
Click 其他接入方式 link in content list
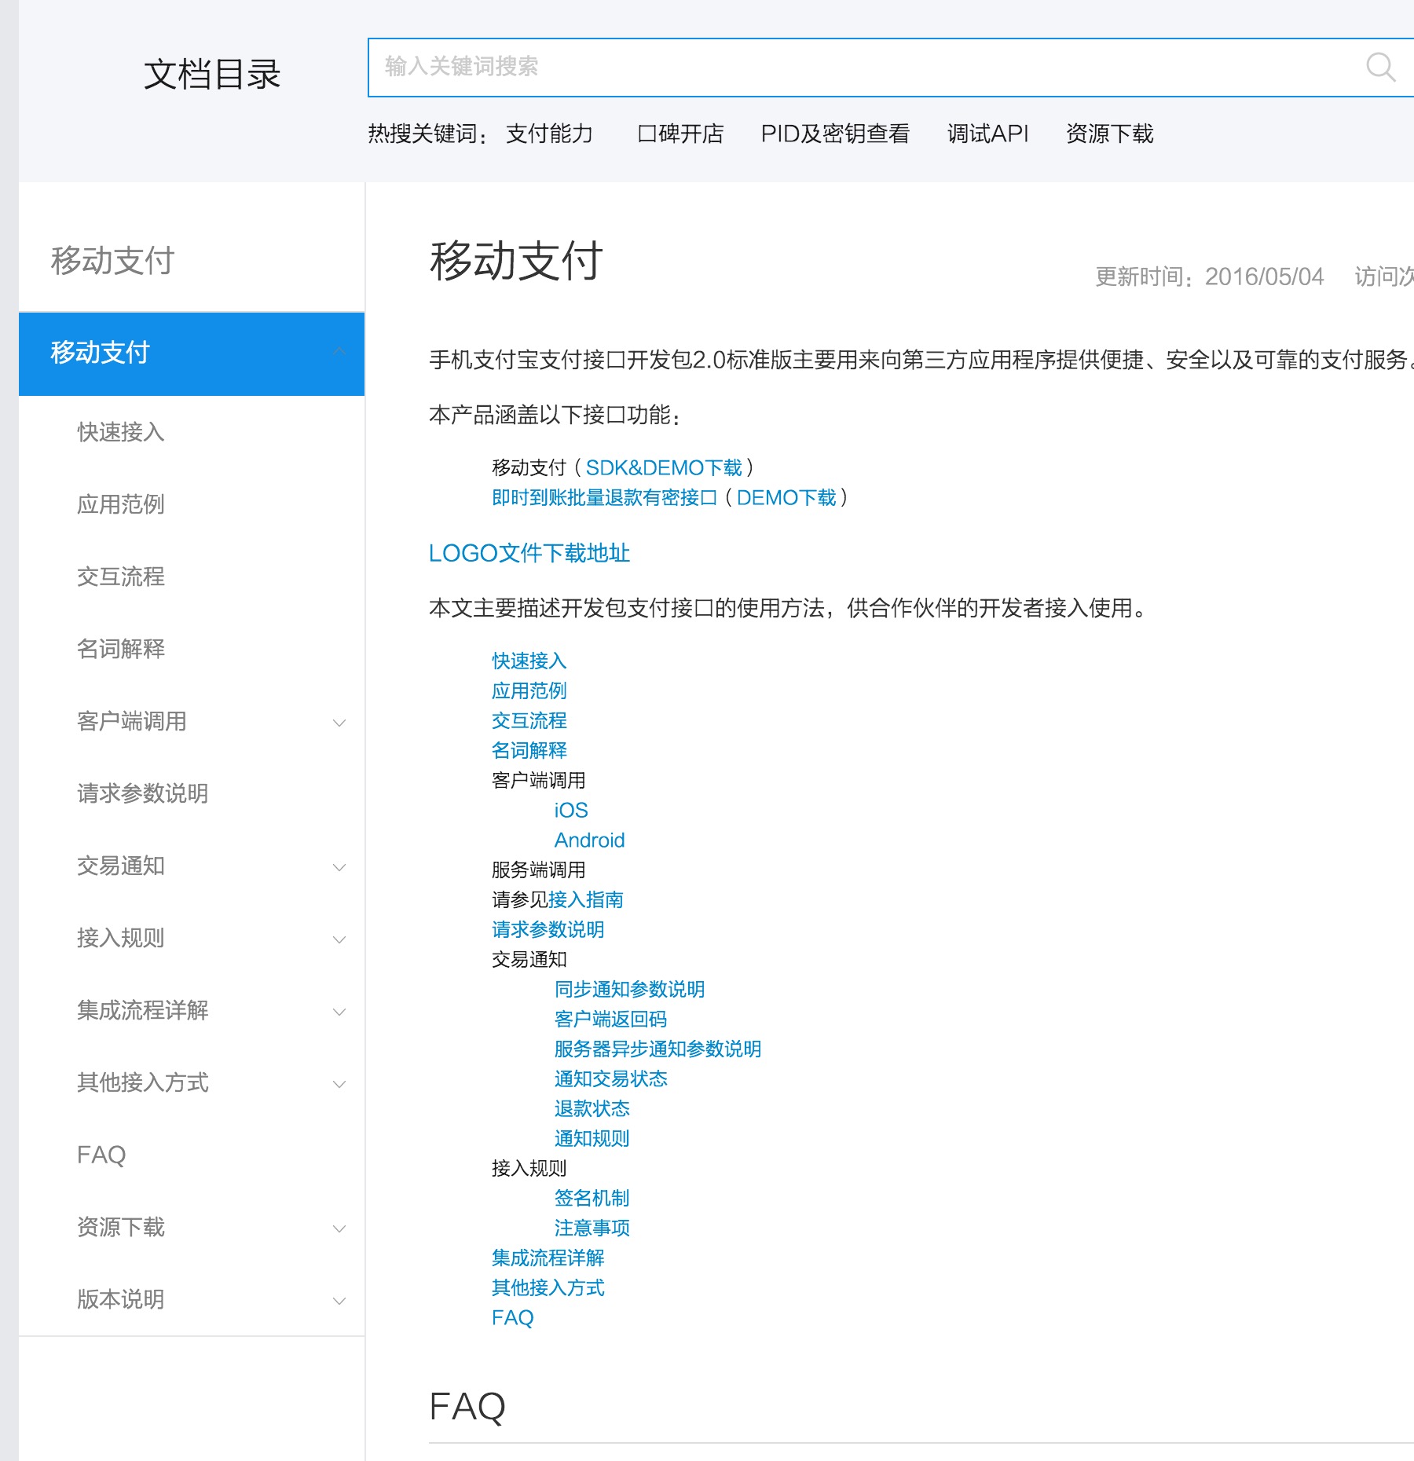[548, 1288]
